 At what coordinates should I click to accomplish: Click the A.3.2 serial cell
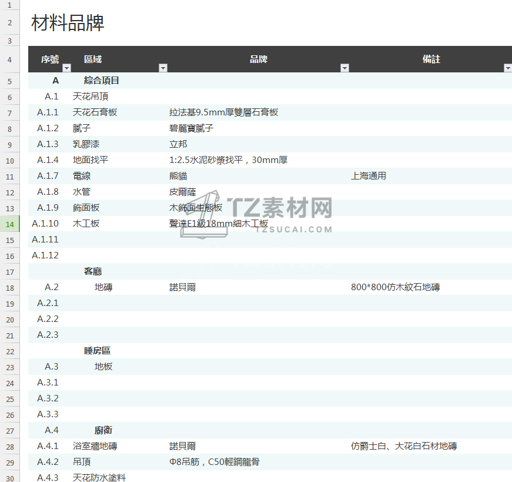coord(48,398)
